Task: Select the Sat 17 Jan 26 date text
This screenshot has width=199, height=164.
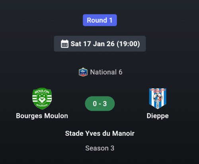Action: tap(92, 44)
